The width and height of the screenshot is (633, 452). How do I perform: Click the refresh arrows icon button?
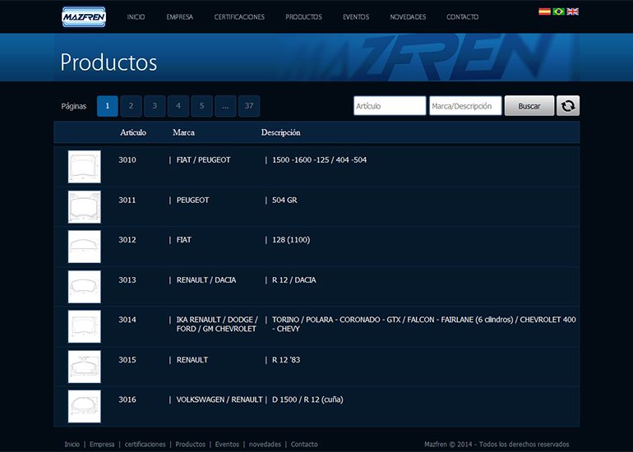(568, 106)
